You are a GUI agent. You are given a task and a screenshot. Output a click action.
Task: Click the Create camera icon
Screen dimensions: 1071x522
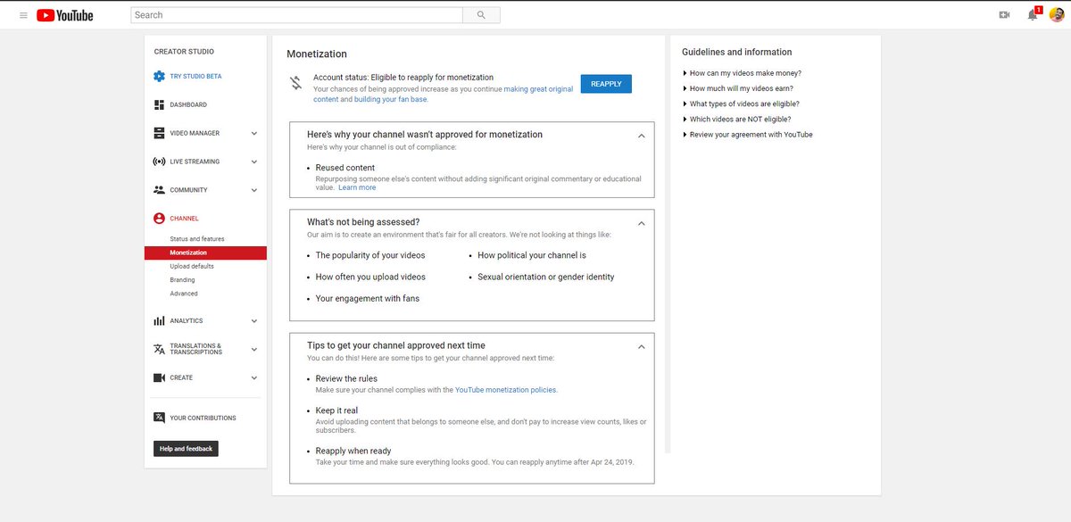pos(159,377)
